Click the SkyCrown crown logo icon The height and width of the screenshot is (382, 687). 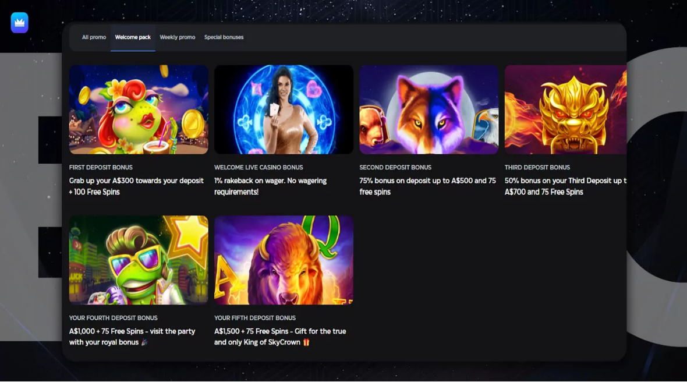point(19,22)
